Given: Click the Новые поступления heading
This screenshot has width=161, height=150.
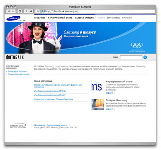Looking at the screenshot, I should 43,81.
